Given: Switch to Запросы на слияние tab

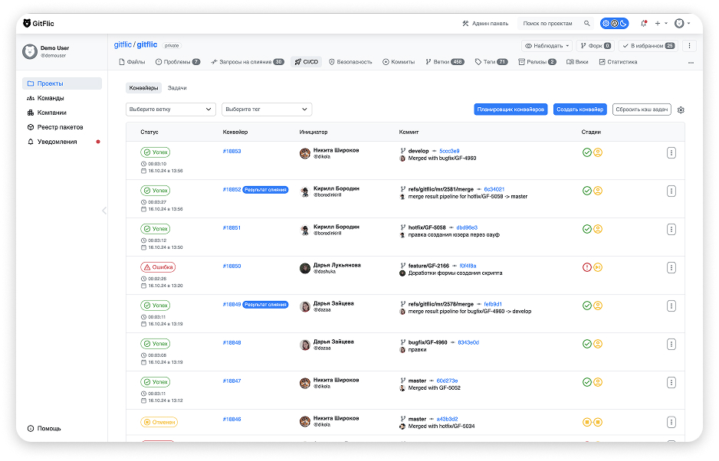Looking at the screenshot, I should pyautogui.click(x=248, y=62).
